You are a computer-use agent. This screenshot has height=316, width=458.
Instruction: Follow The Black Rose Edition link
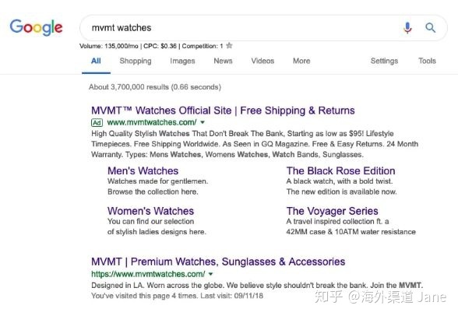click(x=340, y=170)
